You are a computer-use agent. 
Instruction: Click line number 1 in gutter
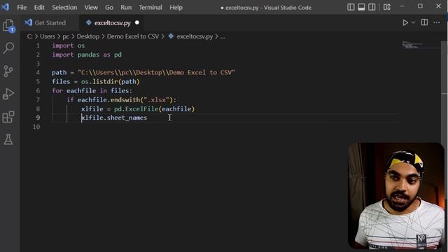pyautogui.click(x=38, y=45)
